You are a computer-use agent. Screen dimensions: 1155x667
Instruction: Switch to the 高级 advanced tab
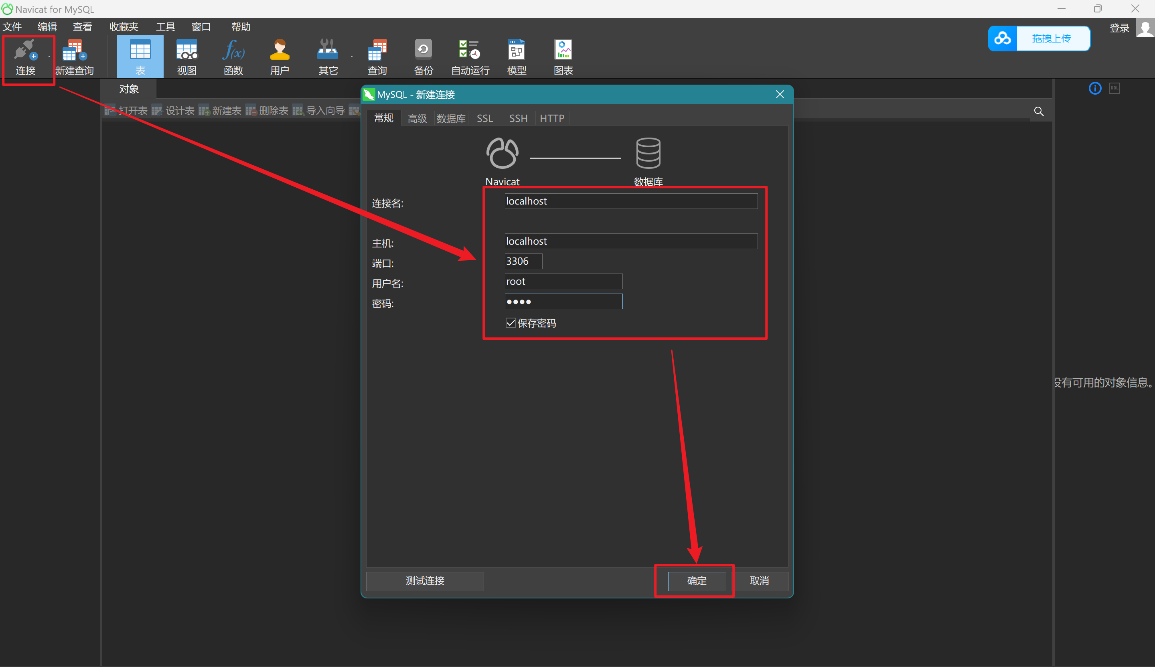pos(417,119)
